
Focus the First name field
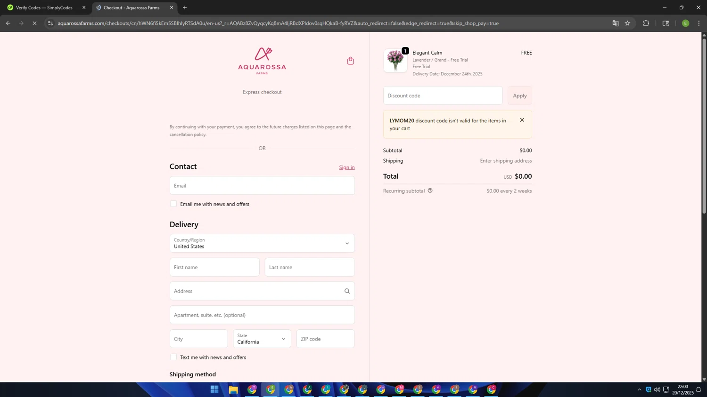click(x=214, y=267)
